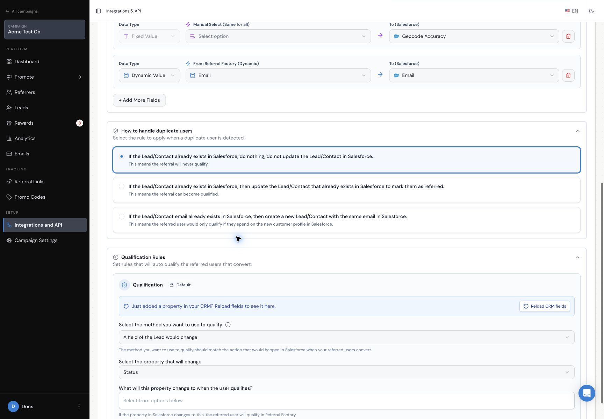Collapse the Qualification Rules section

coord(578,257)
